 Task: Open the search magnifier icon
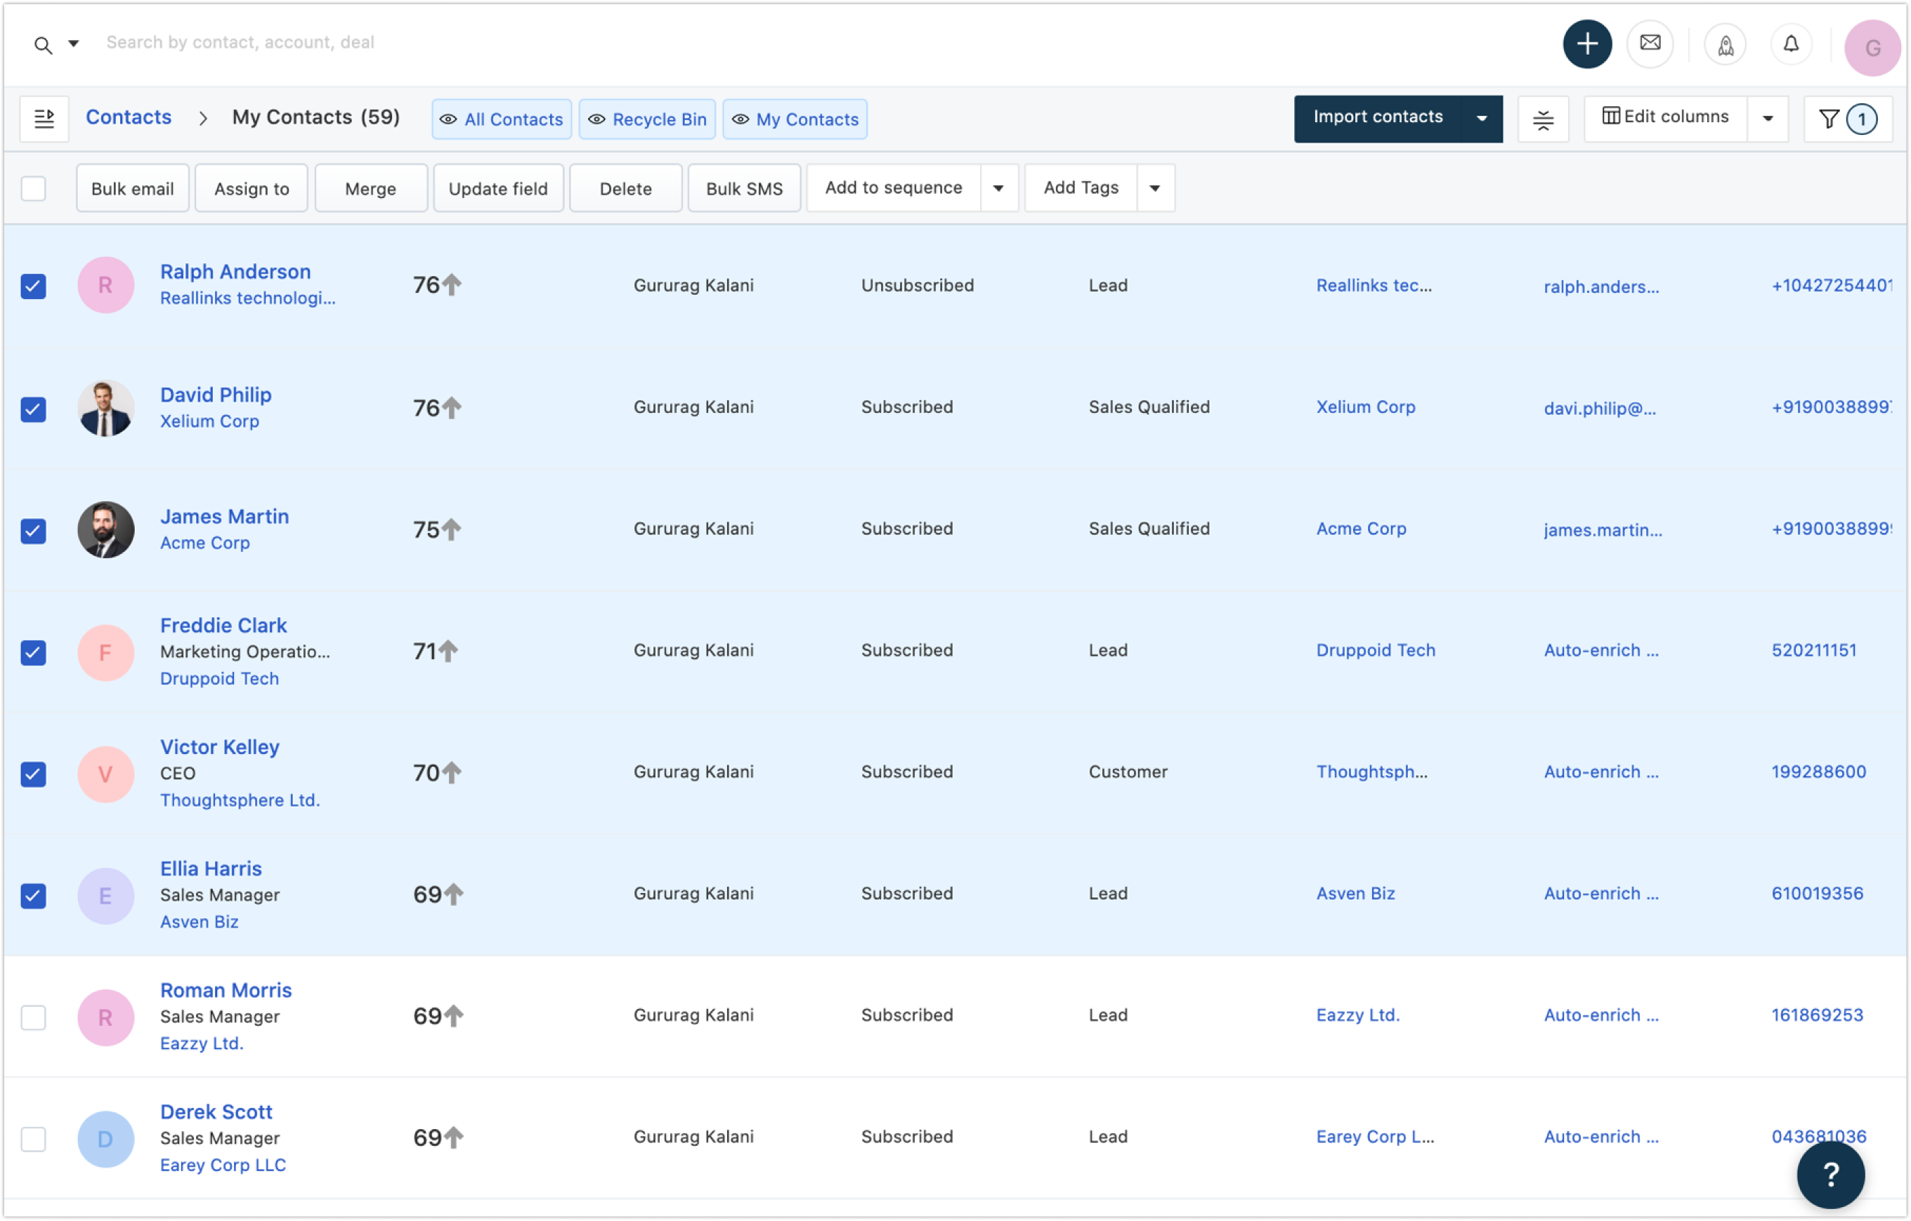click(41, 44)
